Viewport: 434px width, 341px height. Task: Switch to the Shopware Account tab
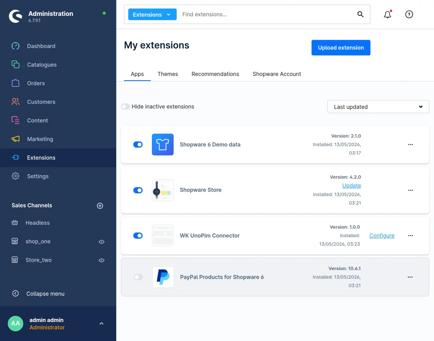[277, 74]
